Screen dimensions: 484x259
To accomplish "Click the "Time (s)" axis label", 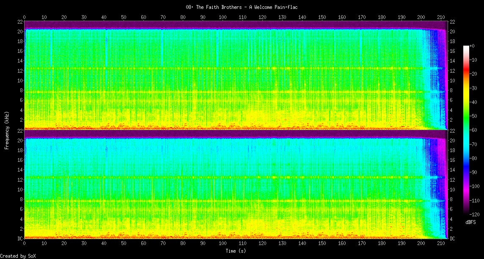I will coord(235,251).
